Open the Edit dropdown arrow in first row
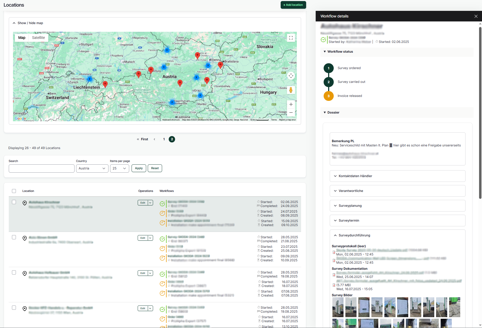The width and height of the screenshot is (482, 328). 150,203
